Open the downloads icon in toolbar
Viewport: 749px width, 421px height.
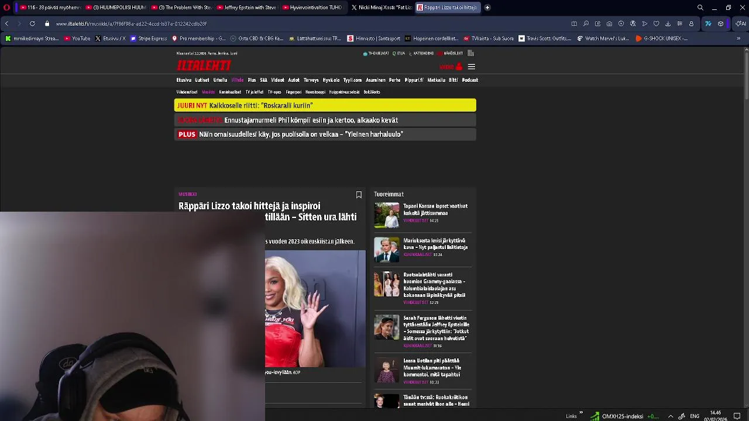coord(668,23)
